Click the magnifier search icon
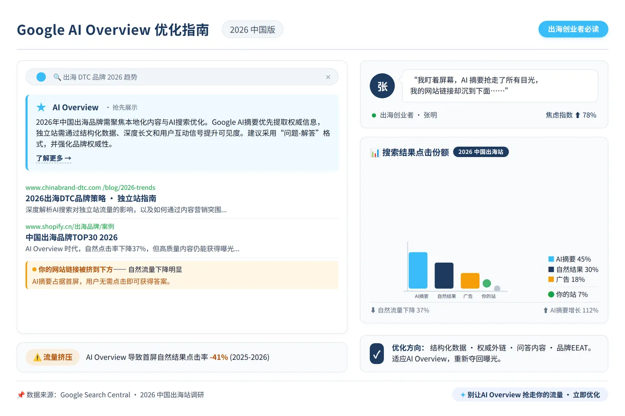This screenshot has height=416, width=625. point(57,77)
